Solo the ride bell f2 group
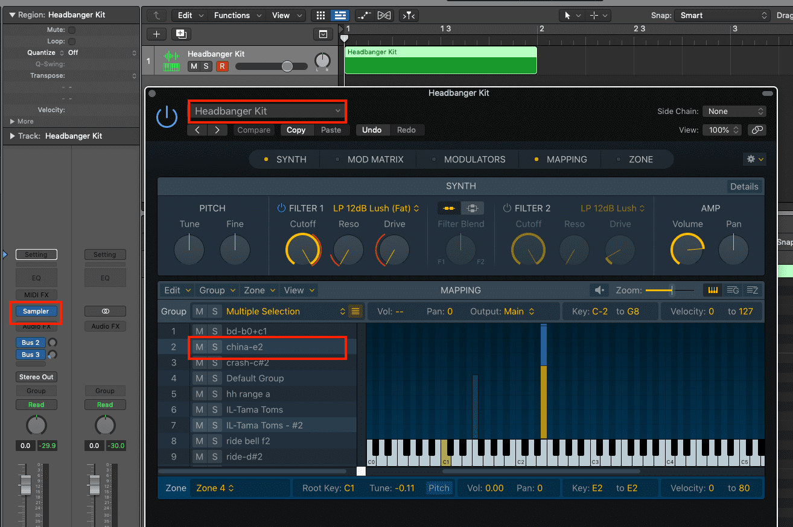 pyautogui.click(x=214, y=441)
